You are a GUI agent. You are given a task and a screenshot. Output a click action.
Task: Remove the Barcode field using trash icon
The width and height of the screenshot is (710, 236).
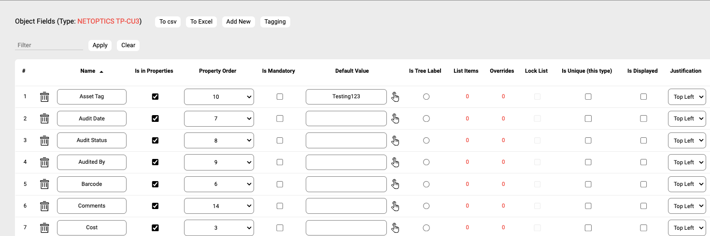pyautogui.click(x=44, y=184)
